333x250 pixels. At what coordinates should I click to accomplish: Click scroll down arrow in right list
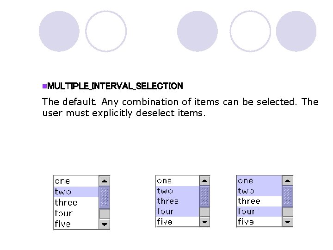(288, 222)
